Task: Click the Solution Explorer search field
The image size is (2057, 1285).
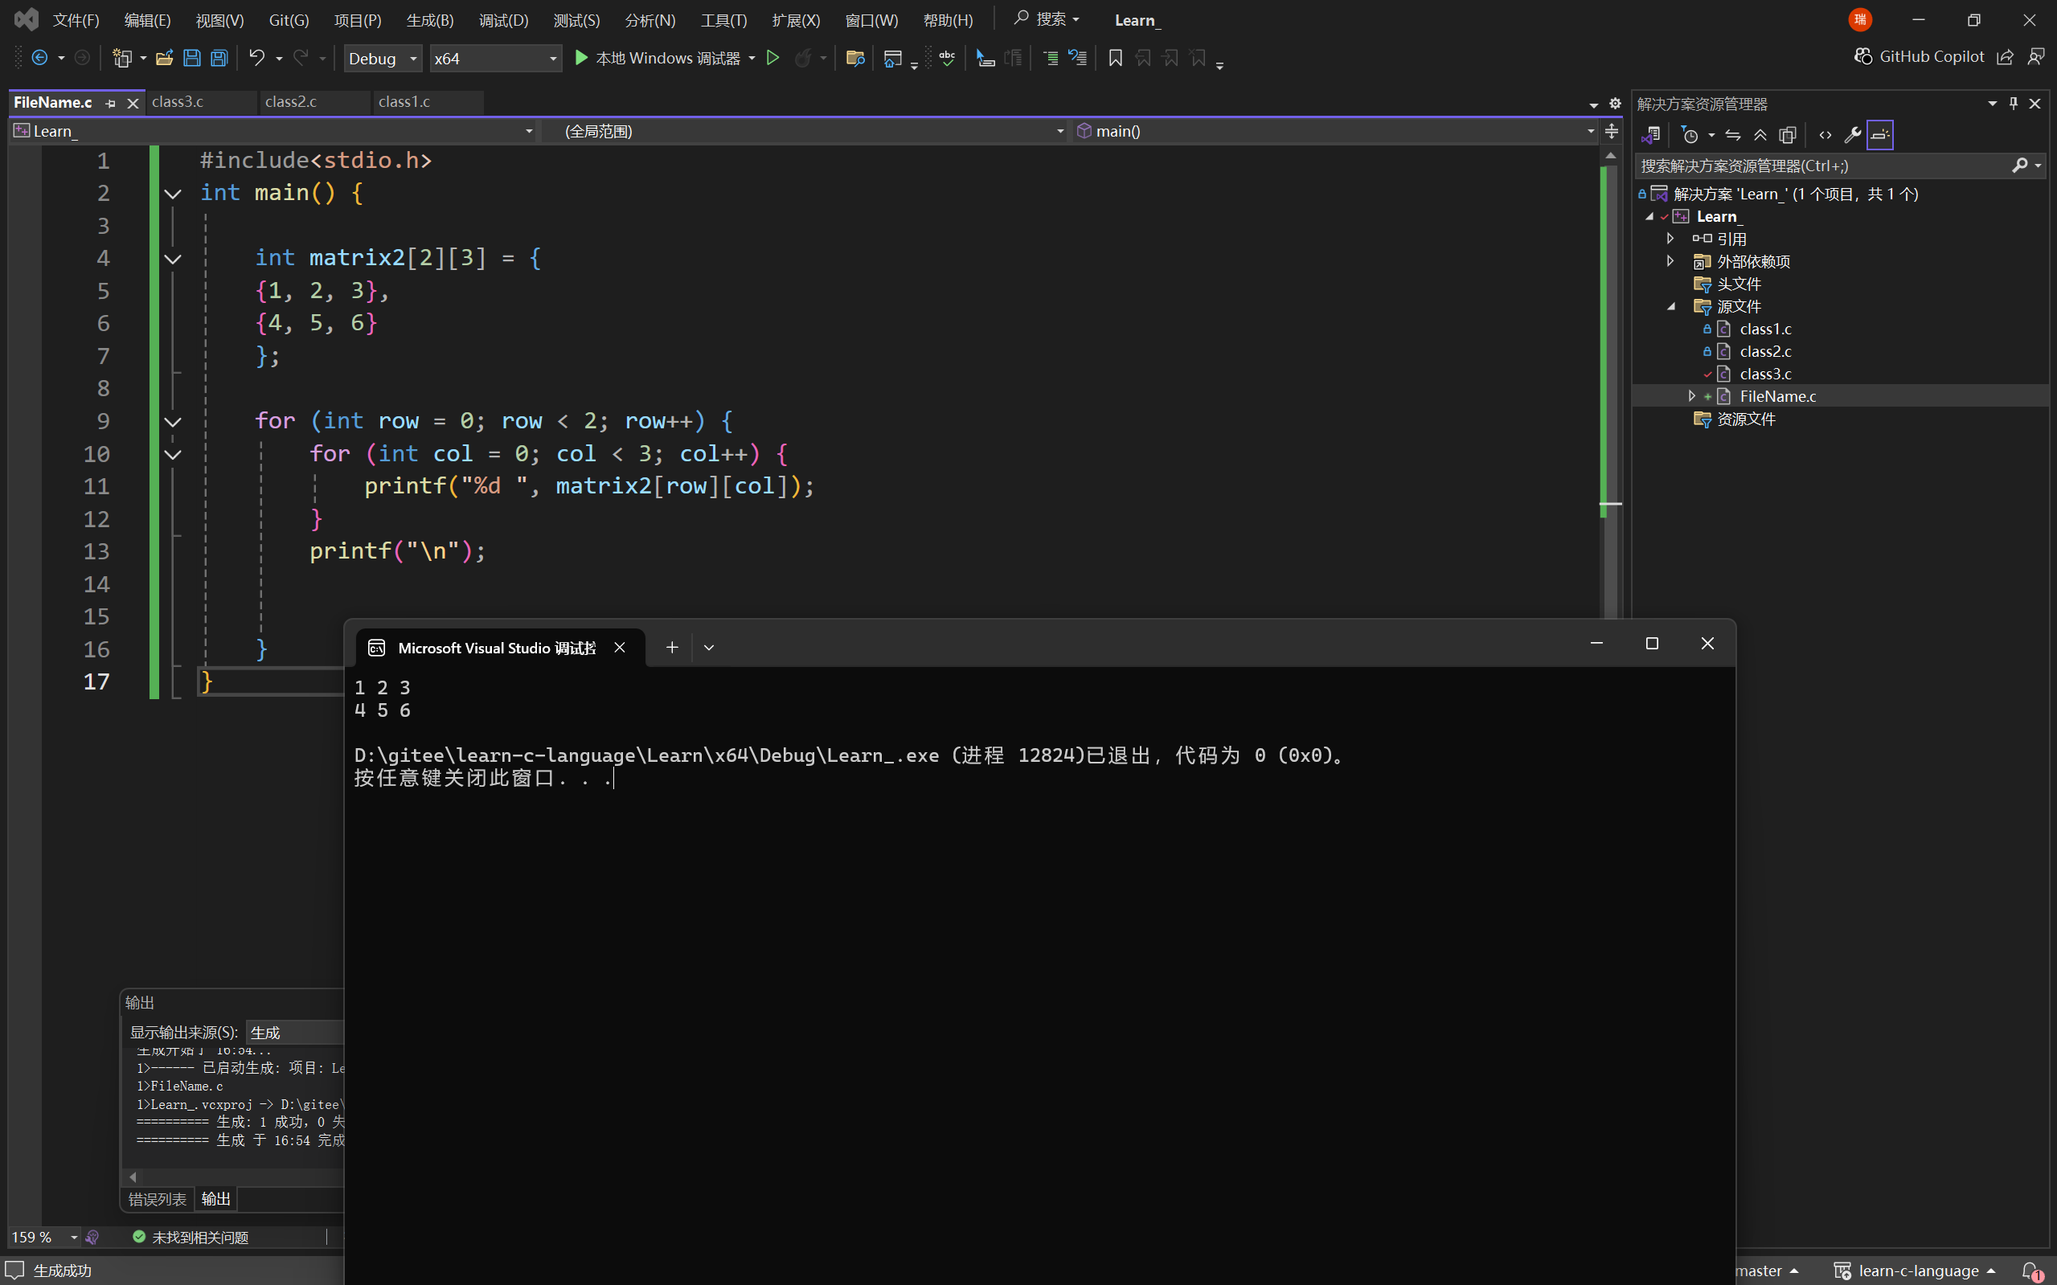Action: (x=1819, y=166)
